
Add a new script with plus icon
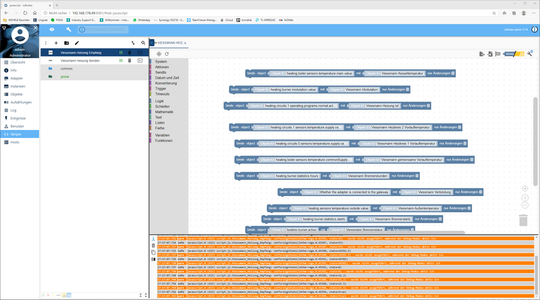56,43
